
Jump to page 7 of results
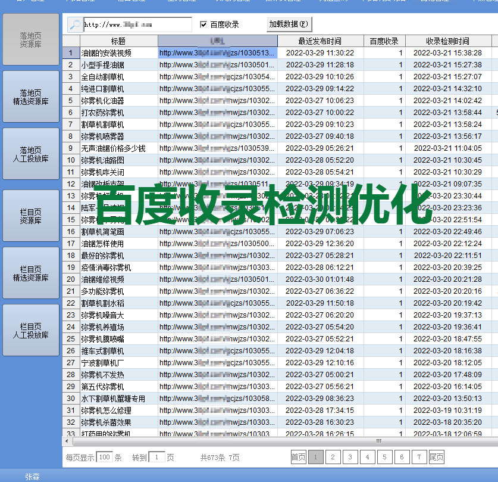pyautogui.click(x=419, y=457)
